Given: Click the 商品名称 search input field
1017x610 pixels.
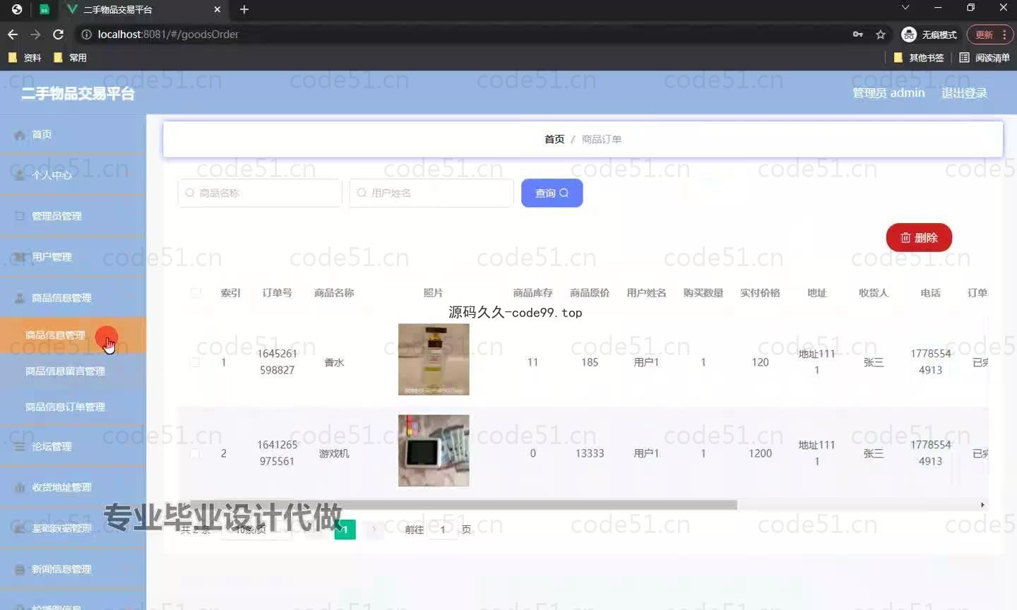Looking at the screenshot, I should coord(260,193).
